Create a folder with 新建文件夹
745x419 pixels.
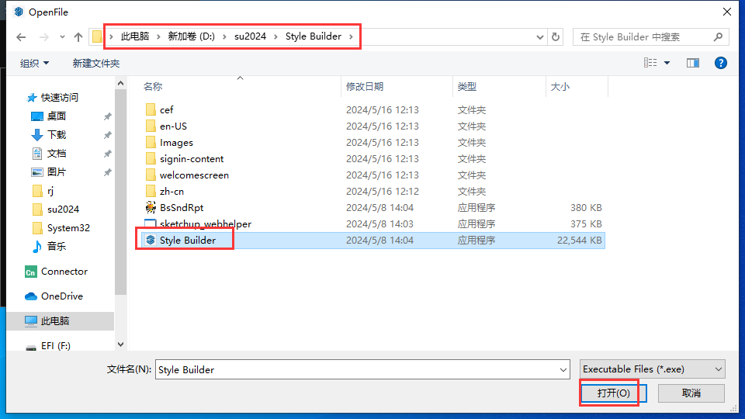click(96, 63)
